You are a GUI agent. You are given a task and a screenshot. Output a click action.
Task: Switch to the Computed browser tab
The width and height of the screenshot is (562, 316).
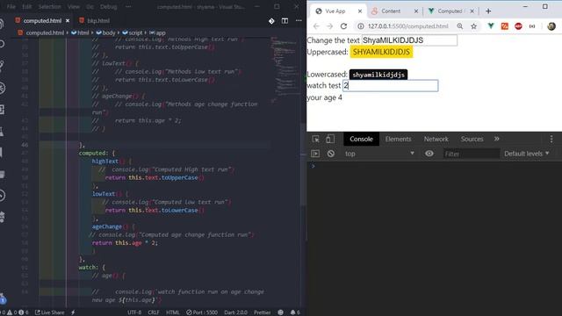click(450, 11)
